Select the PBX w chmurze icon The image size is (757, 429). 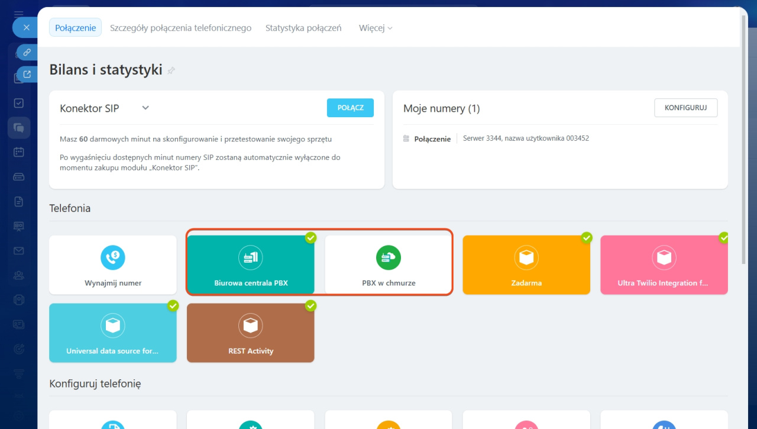(x=389, y=257)
